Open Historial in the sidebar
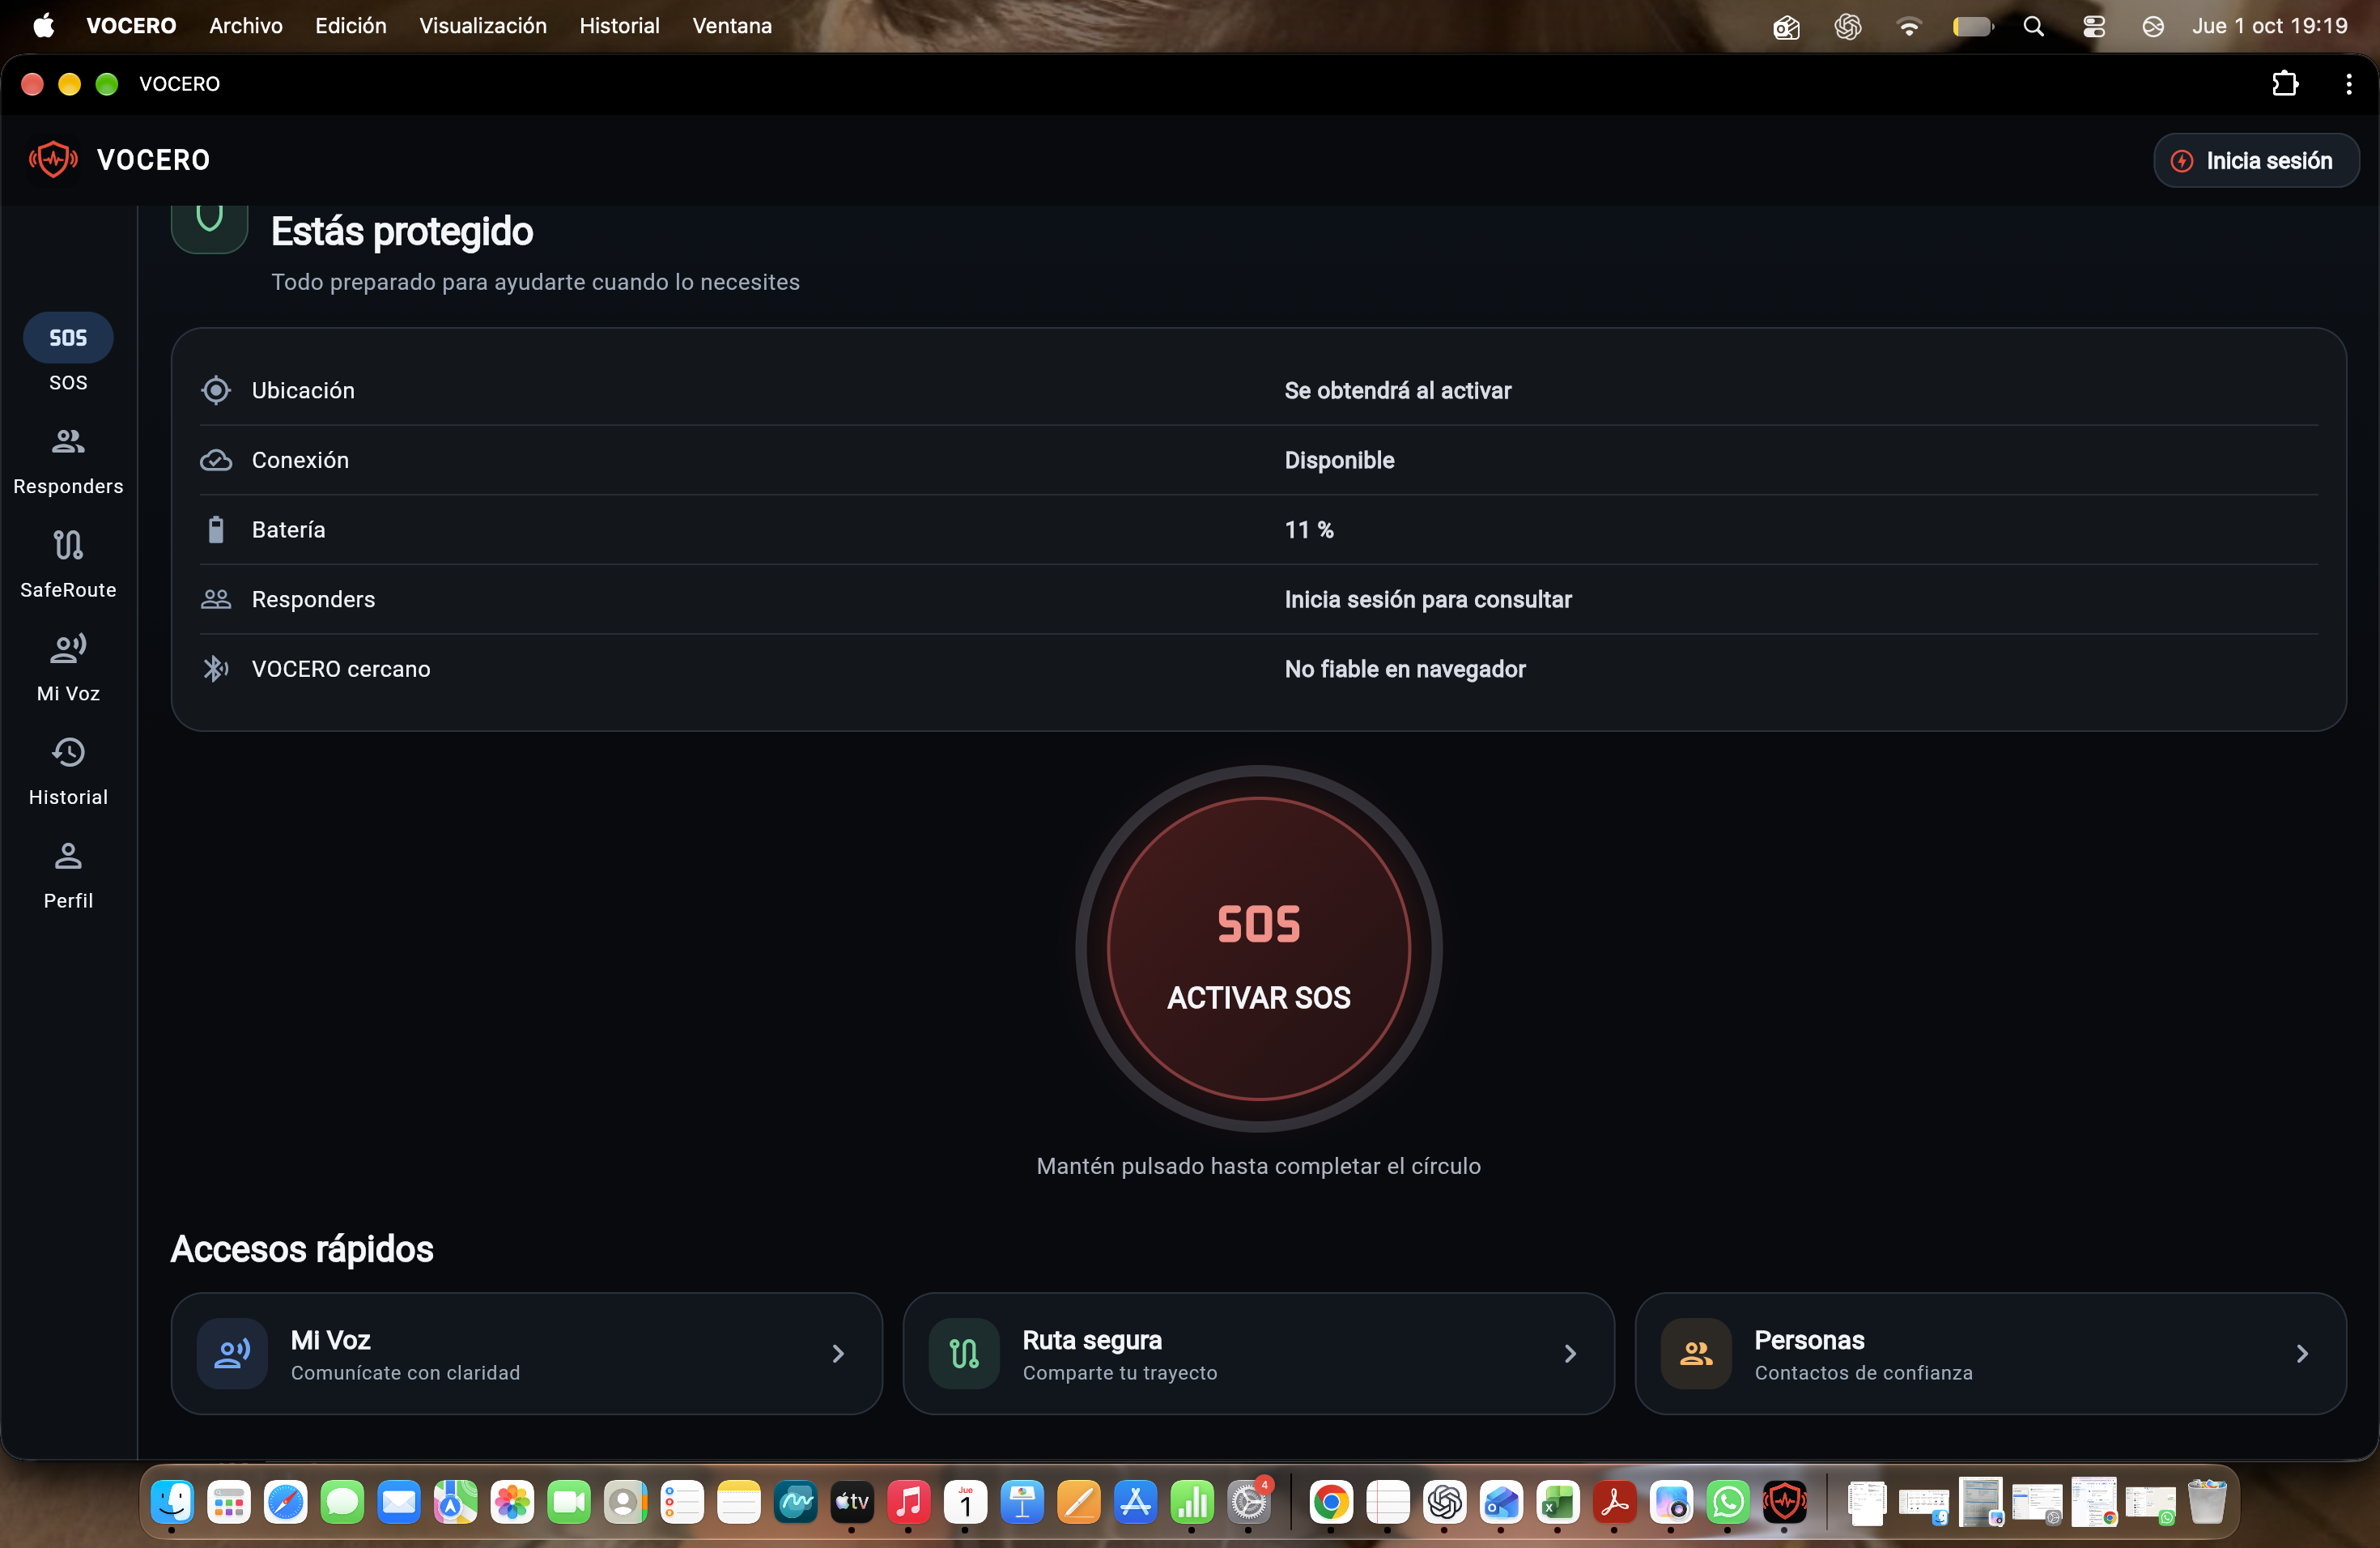This screenshot has width=2380, height=1548. 68,772
